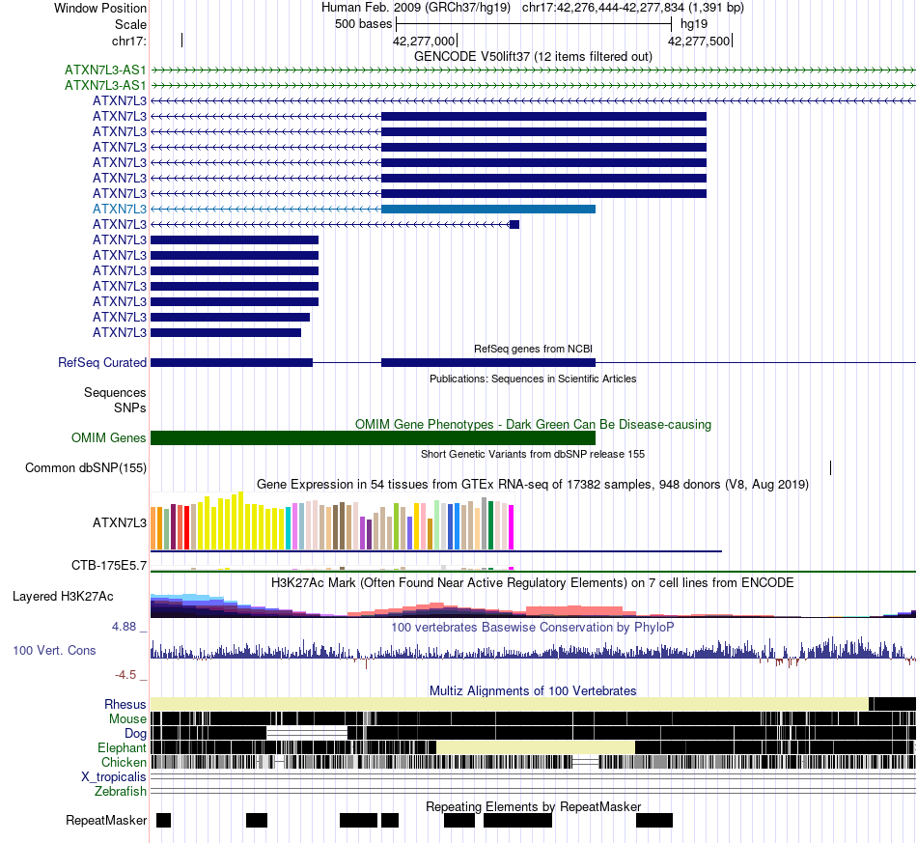
Task: Click the small ATXN7L3 exon block
Action: (514, 225)
